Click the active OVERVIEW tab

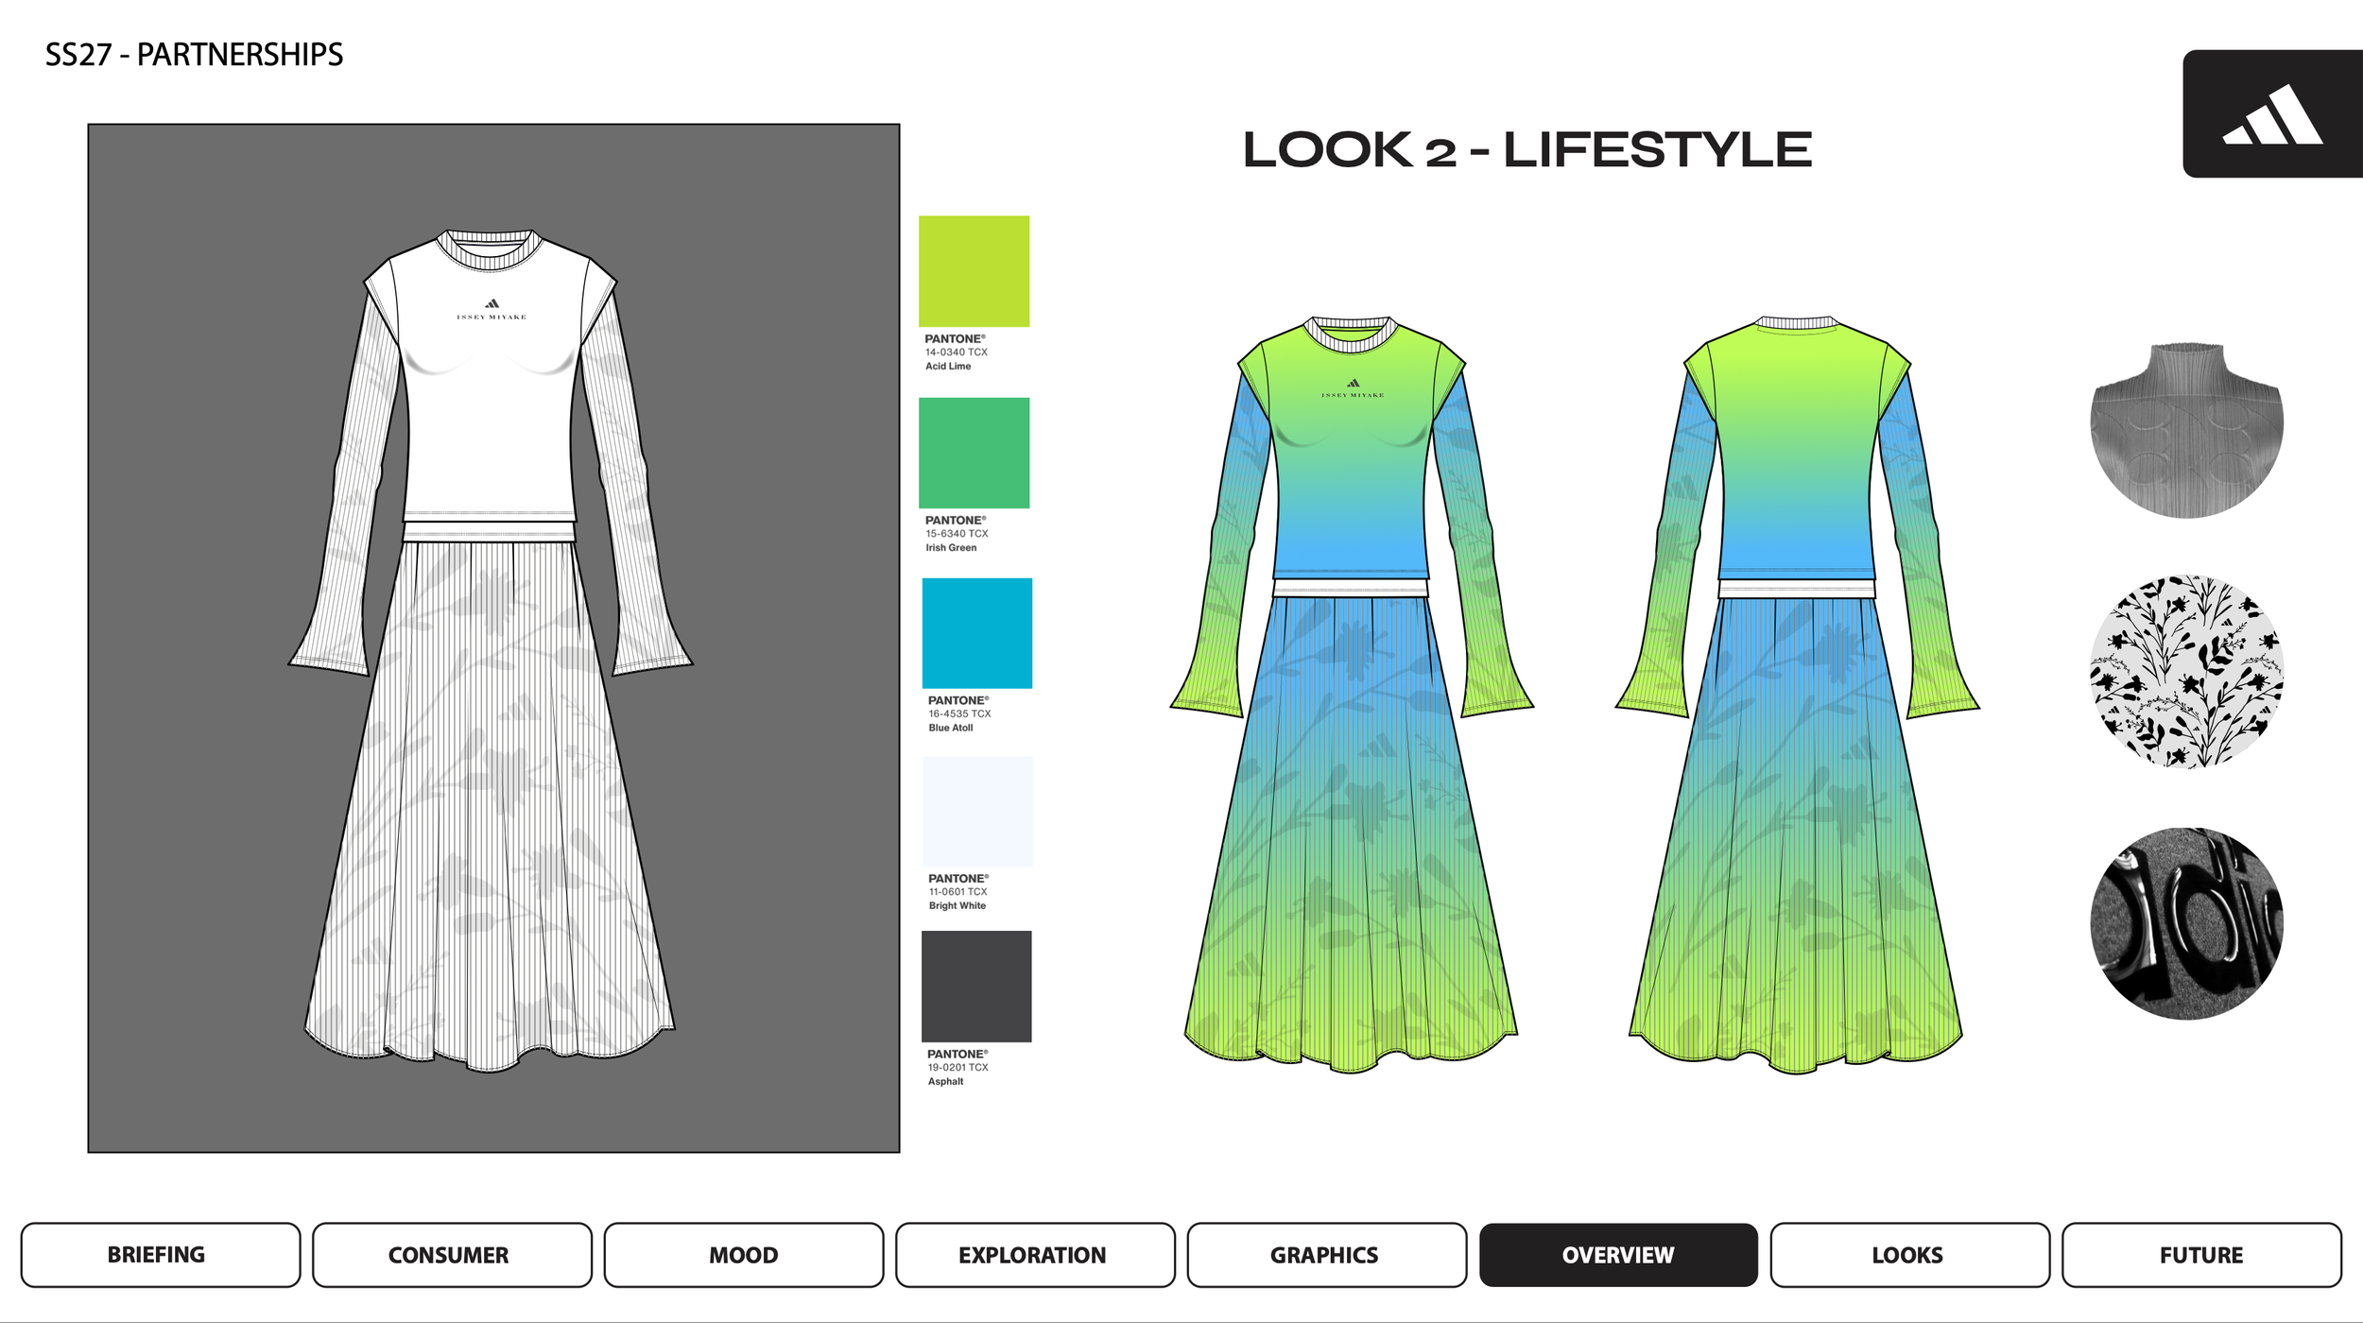(1617, 1255)
